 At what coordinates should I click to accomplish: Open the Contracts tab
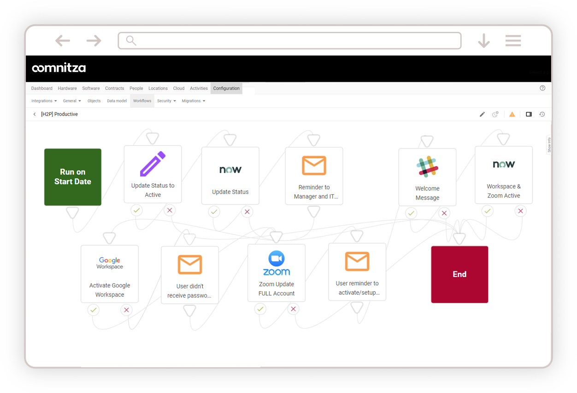click(x=114, y=88)
